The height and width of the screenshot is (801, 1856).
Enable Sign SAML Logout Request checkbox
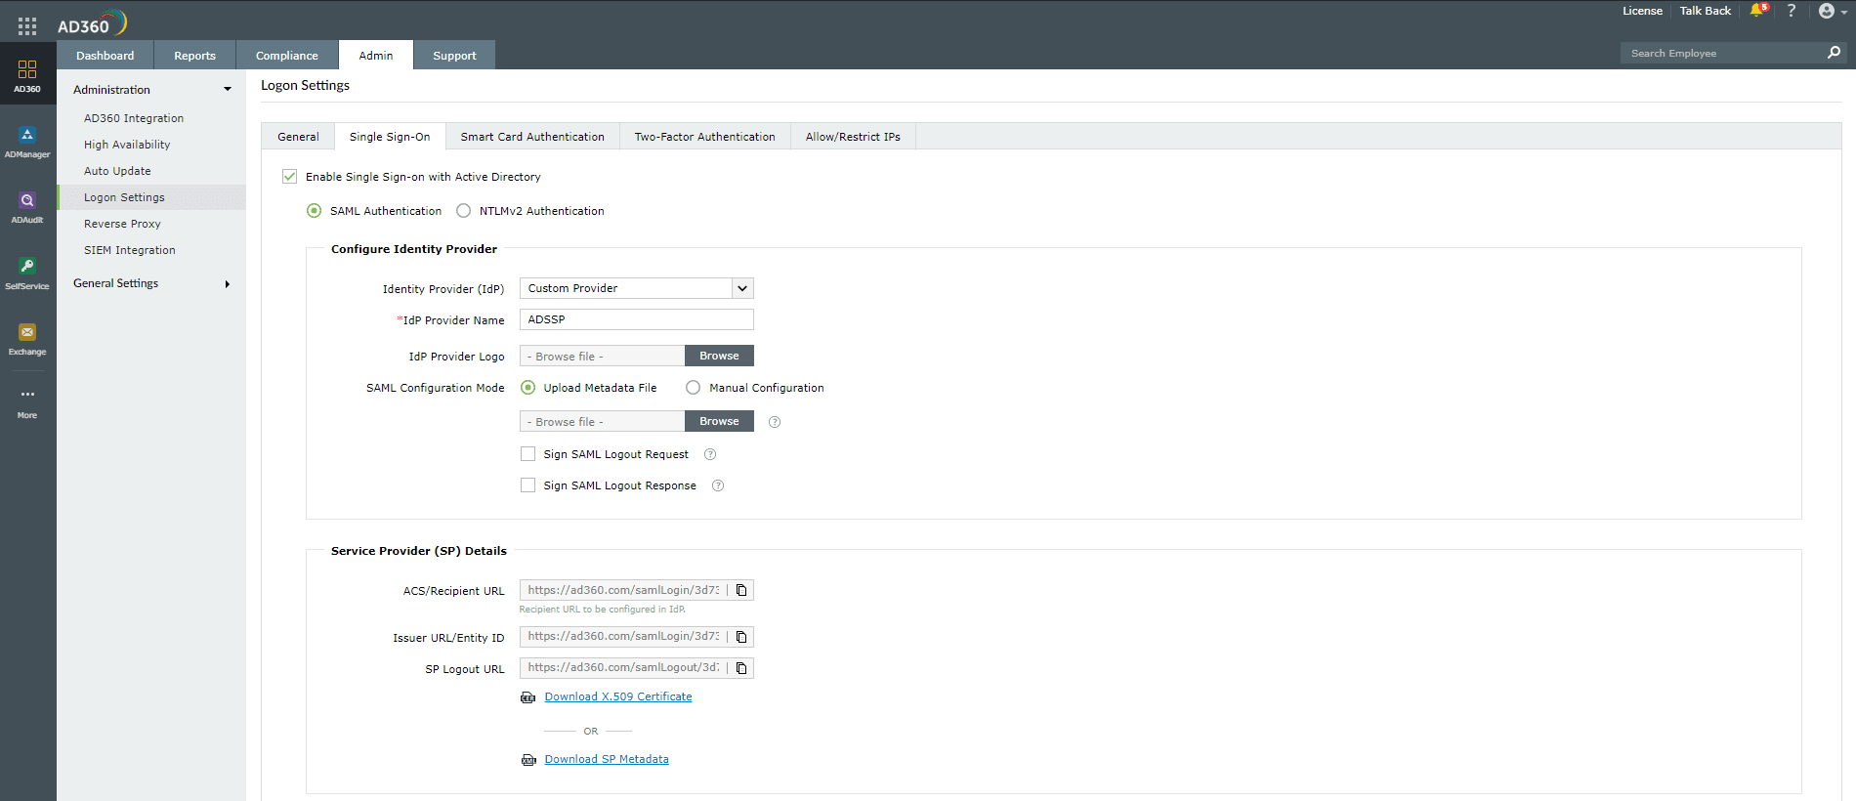click(x=527, y=454)
